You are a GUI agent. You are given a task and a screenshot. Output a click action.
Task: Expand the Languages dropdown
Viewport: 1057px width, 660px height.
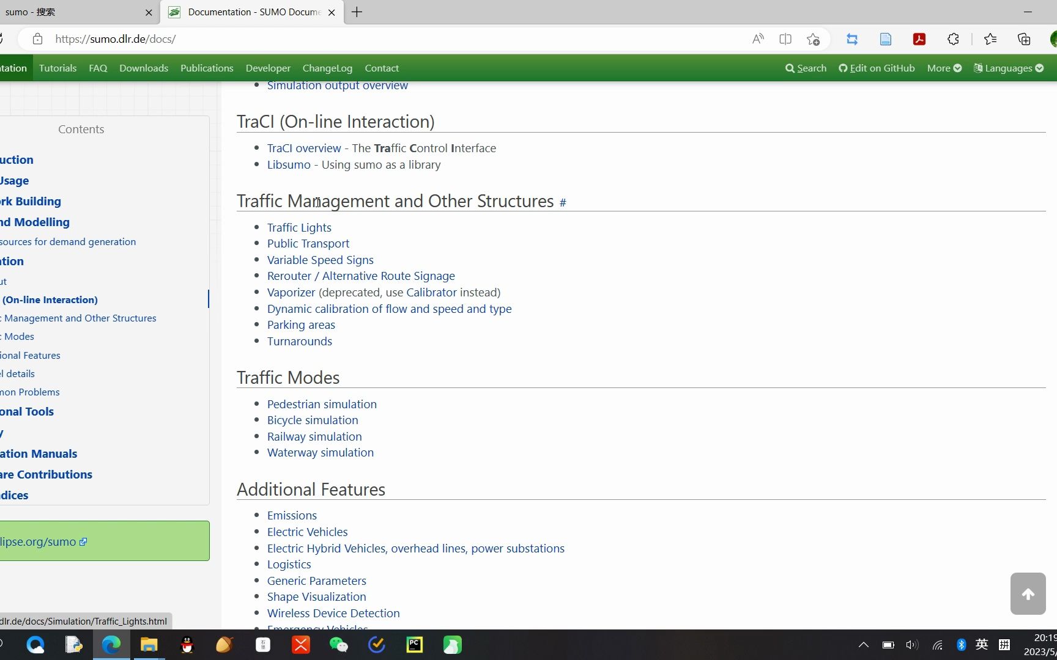point(1009,68)
